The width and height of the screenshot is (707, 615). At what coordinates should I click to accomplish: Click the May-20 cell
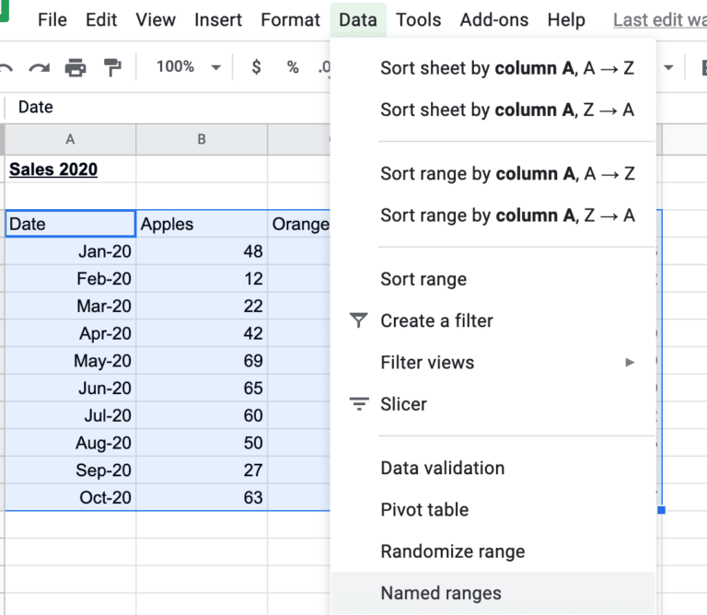coord(70,361)
